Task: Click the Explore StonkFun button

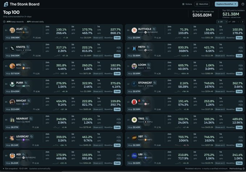Action: coord(226,4)
